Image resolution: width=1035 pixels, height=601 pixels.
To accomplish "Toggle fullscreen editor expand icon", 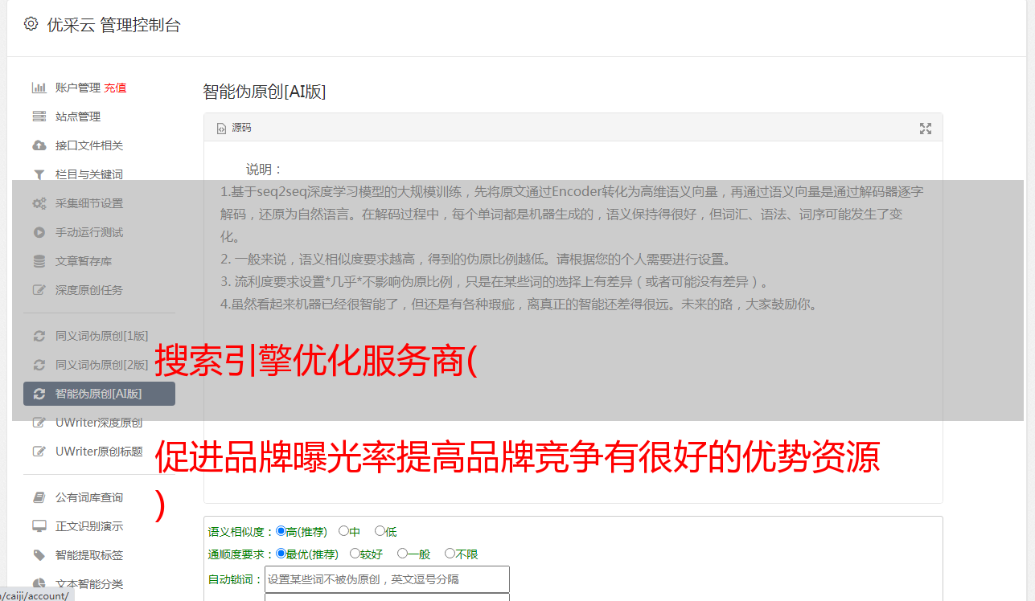I will [x=926, y=129].
